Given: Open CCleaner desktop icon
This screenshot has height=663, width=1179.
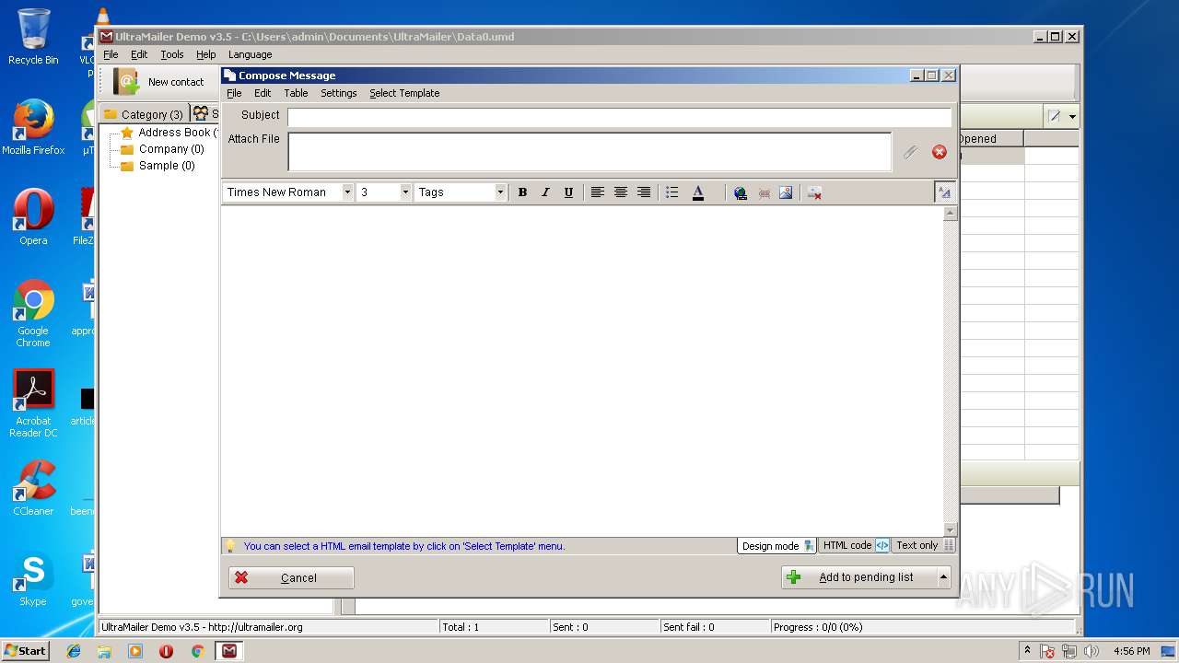Looking at the screenshot, I should click(33, 488).
